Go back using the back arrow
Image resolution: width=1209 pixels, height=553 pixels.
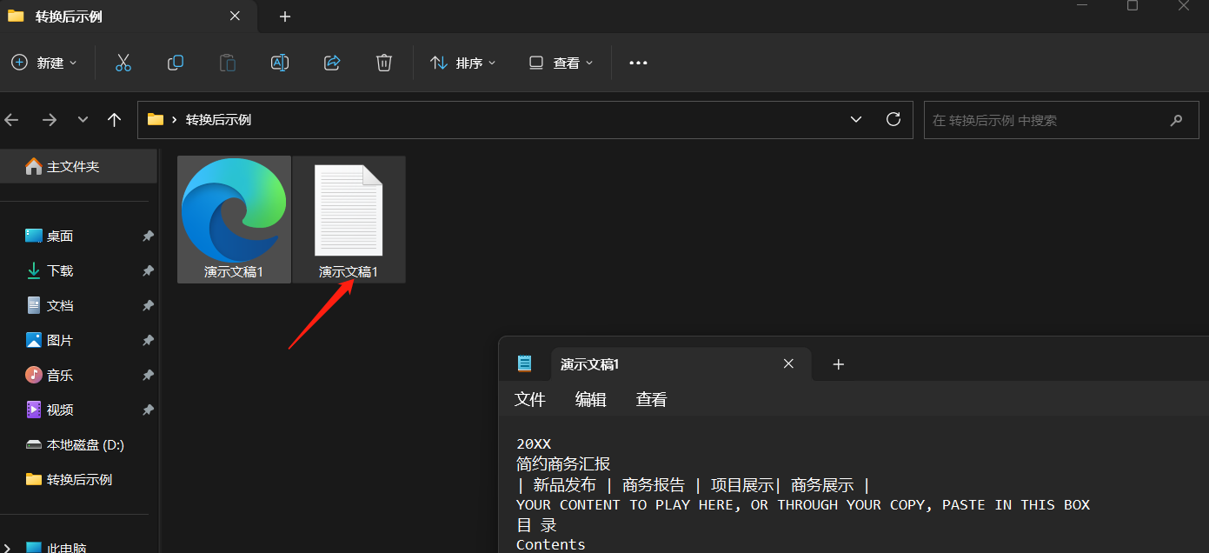click(11, 119)
